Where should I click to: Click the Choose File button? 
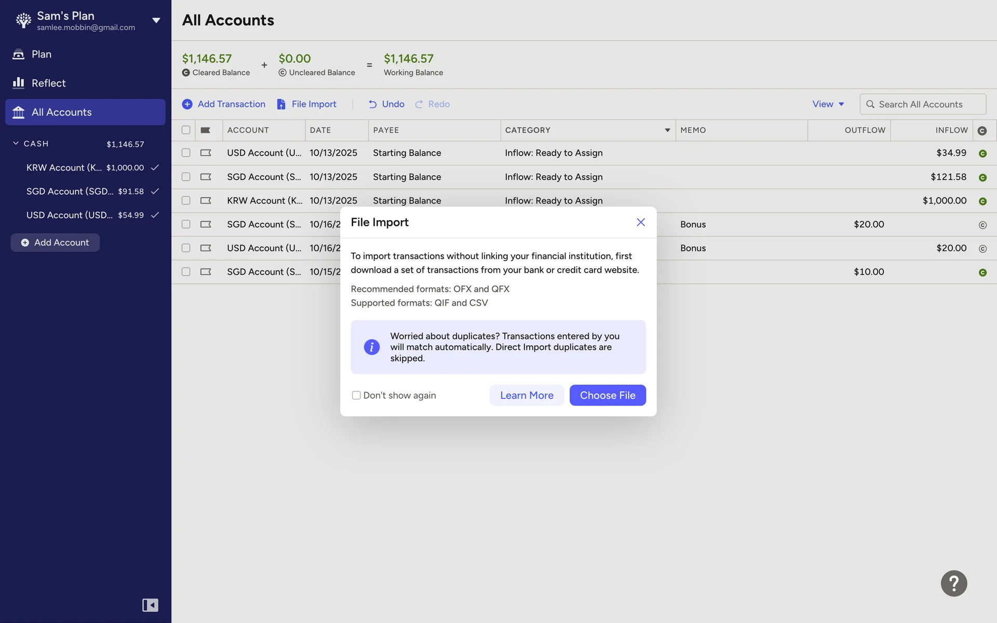pos(607,395)
